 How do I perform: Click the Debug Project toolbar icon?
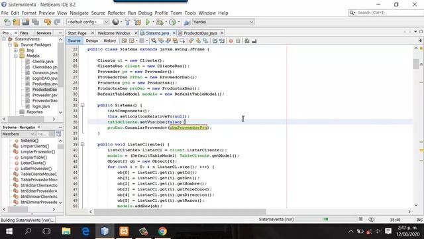click(160, 22)
